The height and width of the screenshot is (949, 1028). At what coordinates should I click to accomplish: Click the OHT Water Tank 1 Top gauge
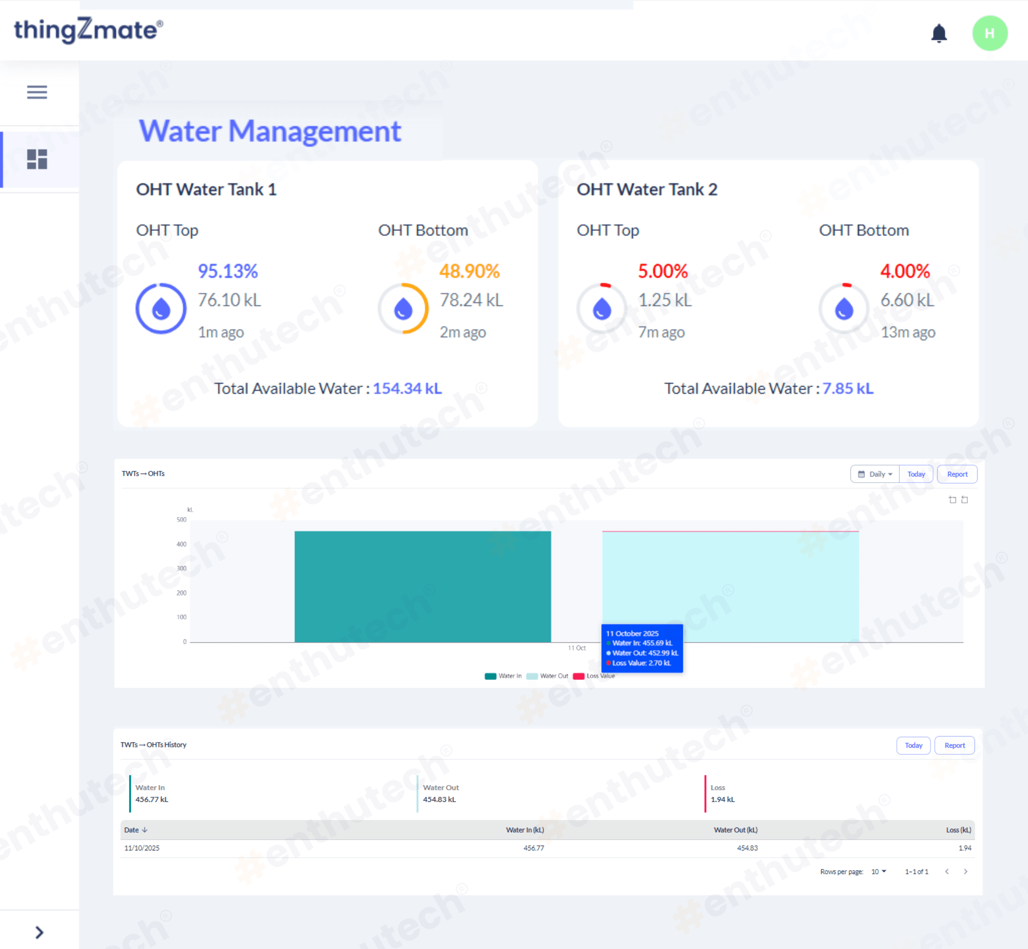161,308
